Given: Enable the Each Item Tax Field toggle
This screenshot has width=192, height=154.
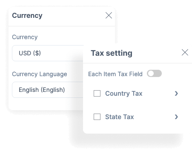Looking at the screenshot, I should (x=154, y=74).
